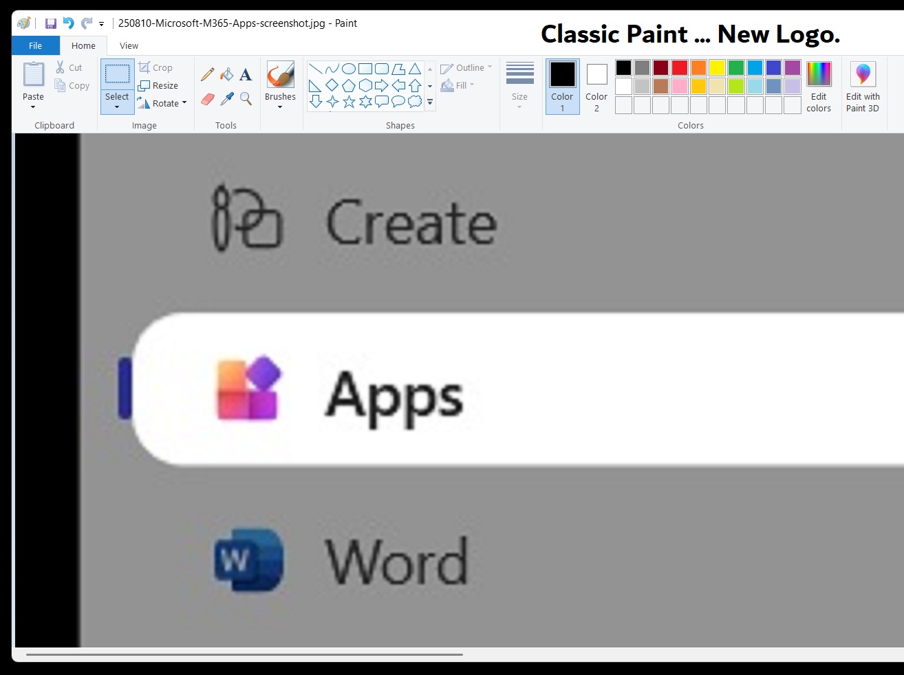Open Edit with Paint 3D
Screen dimensions: 904x675
(x=863, y=87)
